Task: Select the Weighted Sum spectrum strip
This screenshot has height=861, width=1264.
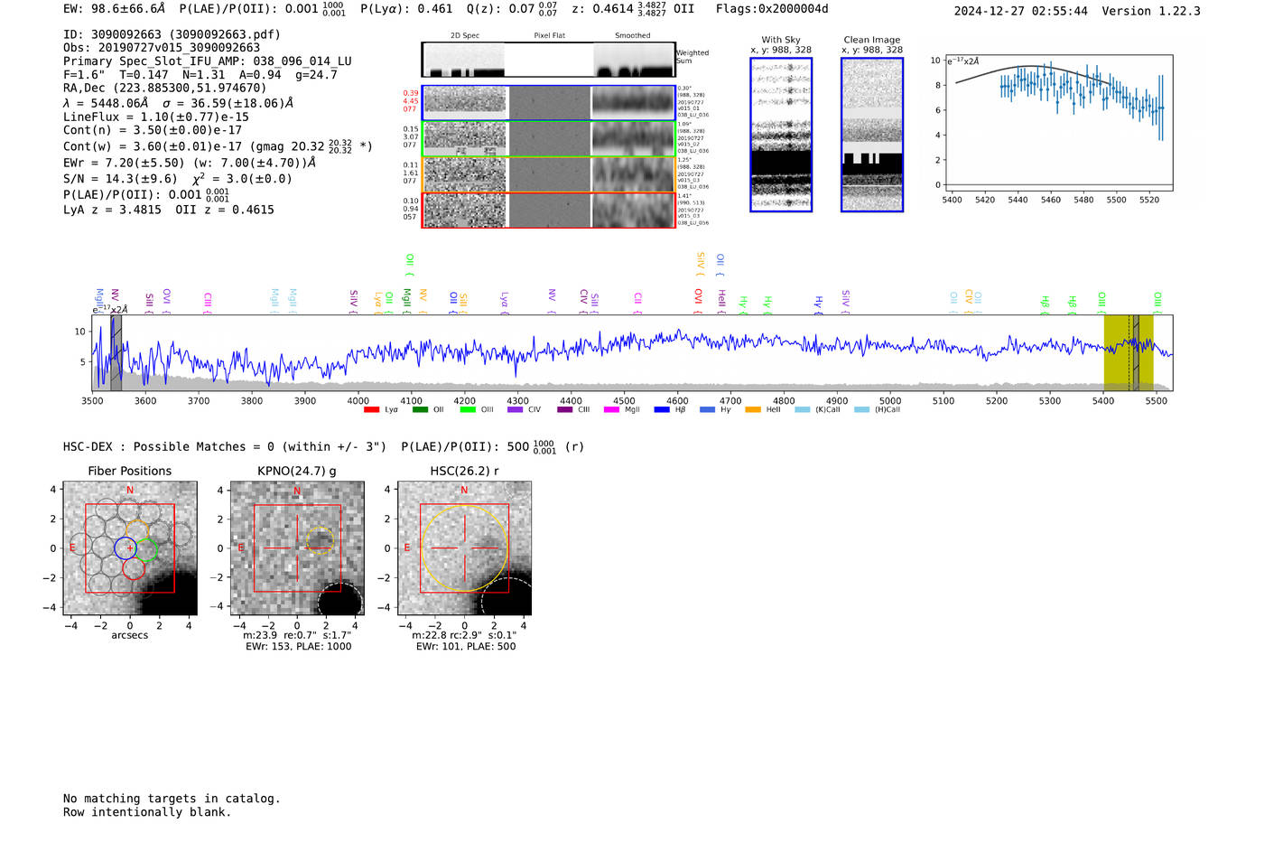Action: click(549, 60)
